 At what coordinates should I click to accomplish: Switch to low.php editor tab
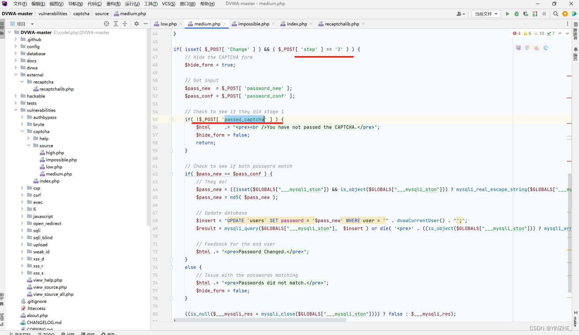[x=168, y=24]
